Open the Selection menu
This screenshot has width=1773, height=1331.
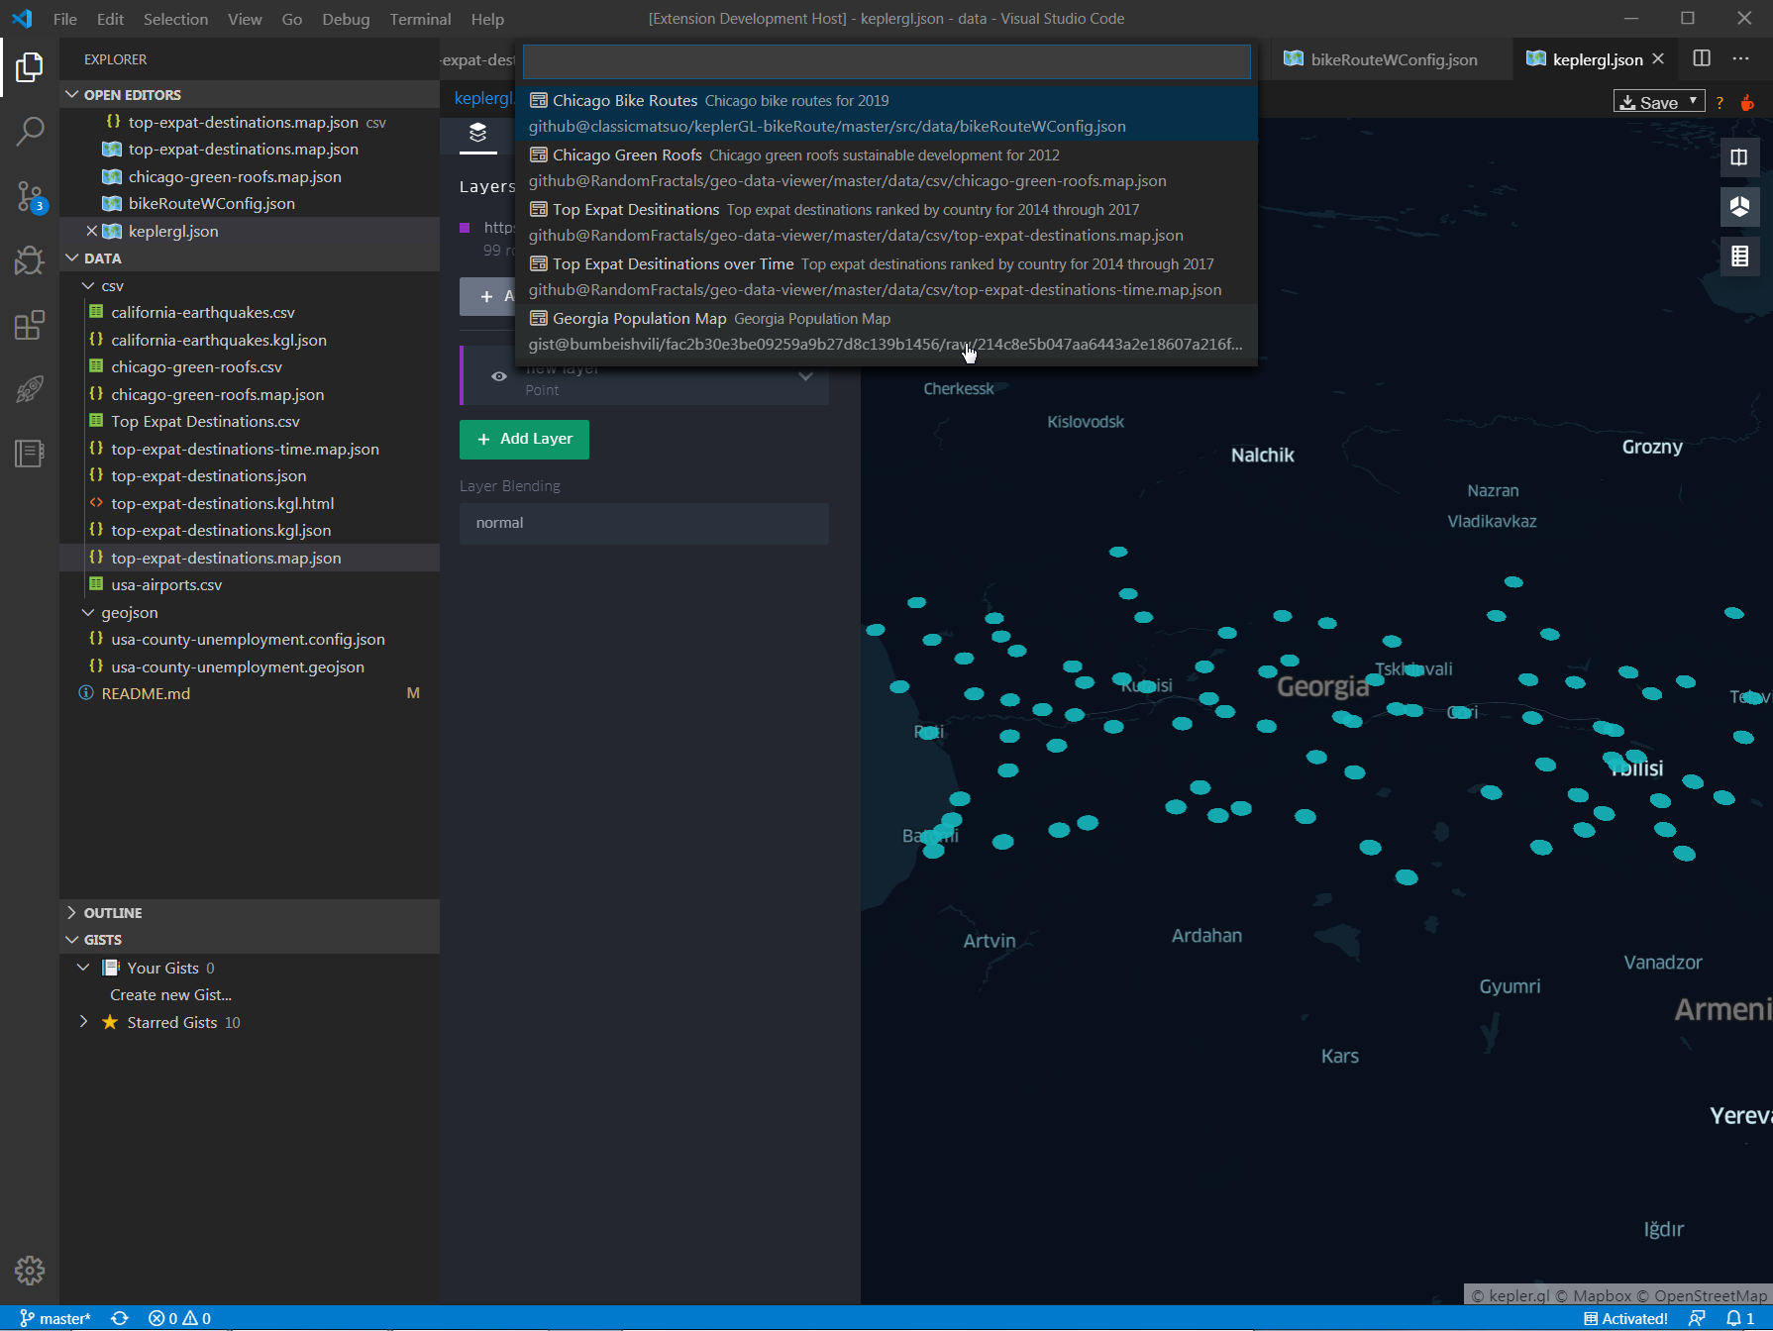175,19
